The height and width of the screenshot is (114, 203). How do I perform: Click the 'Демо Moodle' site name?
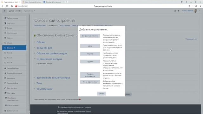click(15, 11)
